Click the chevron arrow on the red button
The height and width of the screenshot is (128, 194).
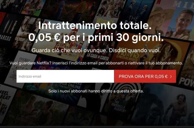pyautogui.click(x=171, y=76)
